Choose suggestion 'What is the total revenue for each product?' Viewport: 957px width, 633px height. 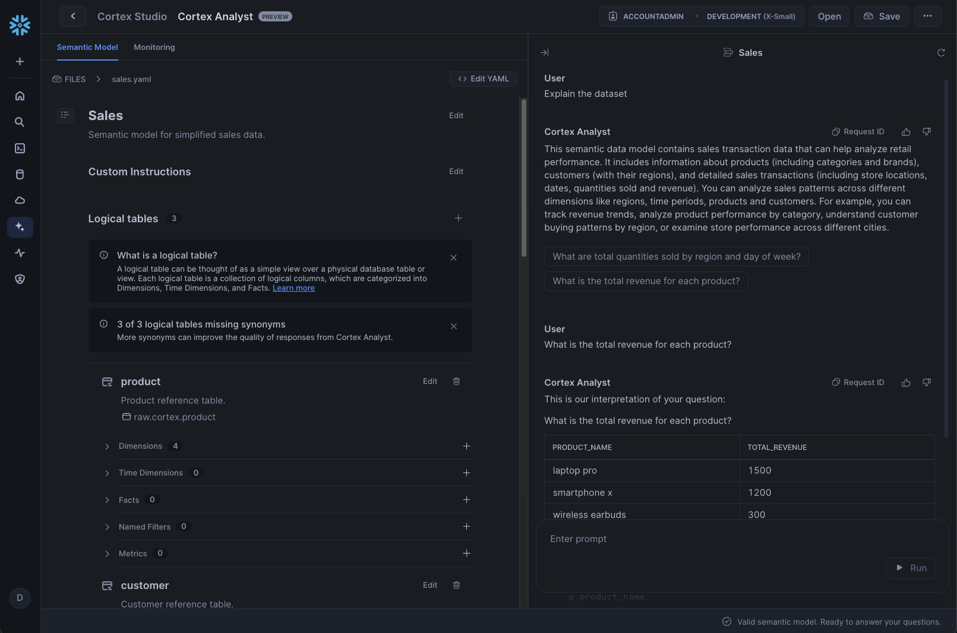(x=646, y=281)
